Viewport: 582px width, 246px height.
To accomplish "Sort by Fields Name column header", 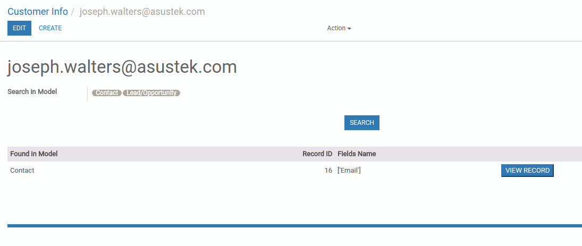I will [x=357, y=154].
